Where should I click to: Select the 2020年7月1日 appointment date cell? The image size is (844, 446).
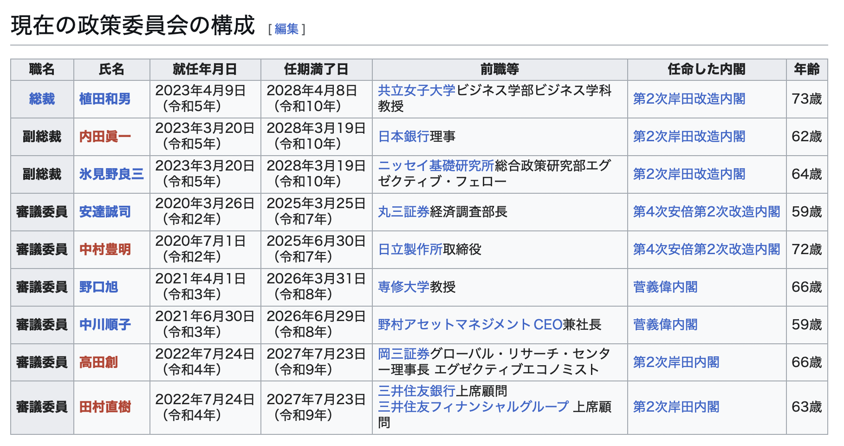pos(205,249)
